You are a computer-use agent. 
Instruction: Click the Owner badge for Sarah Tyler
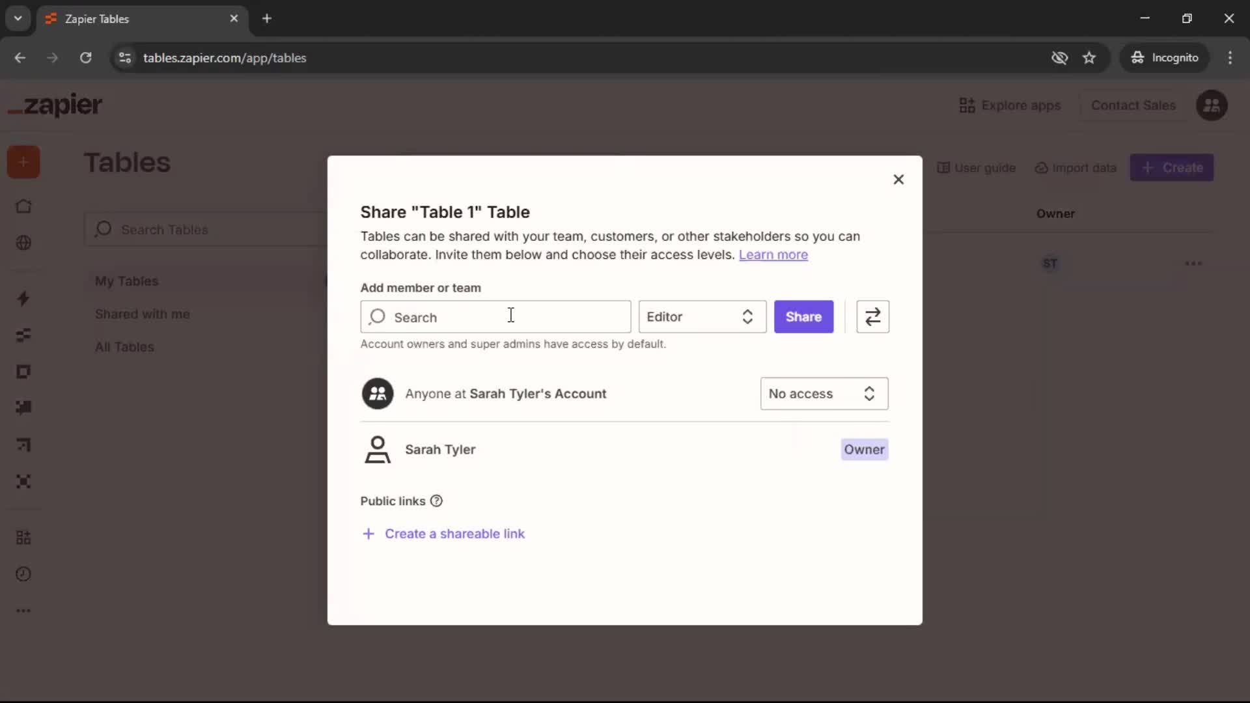click(x=864, y=450)
